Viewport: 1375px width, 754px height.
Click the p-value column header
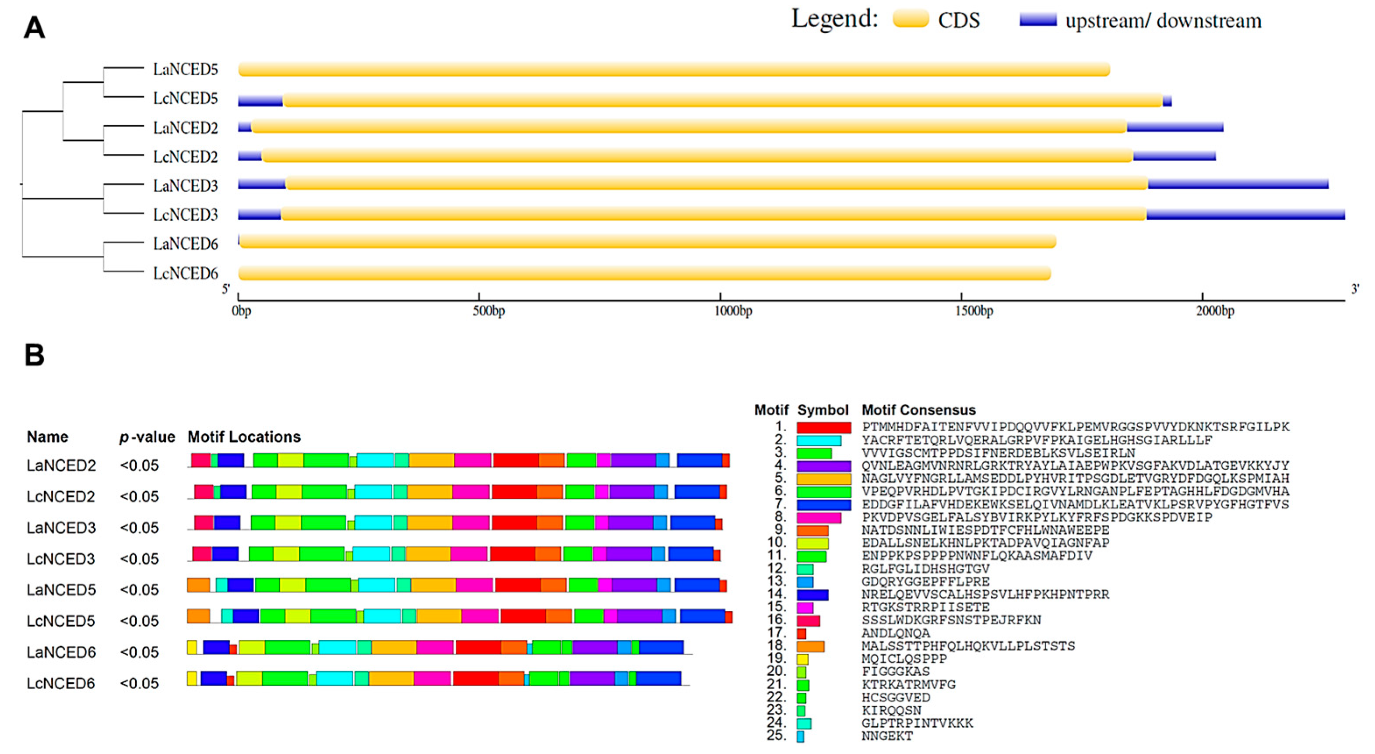point(147,437)
